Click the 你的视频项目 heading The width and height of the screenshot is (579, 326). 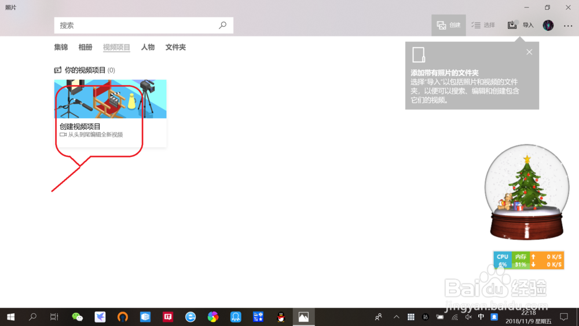tap(85, 70)
